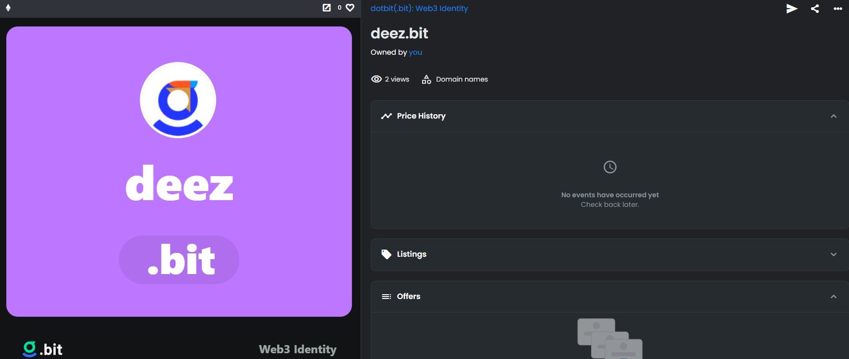
Task: Click the Domain names category icon
Action: click(x=426, y=79)
